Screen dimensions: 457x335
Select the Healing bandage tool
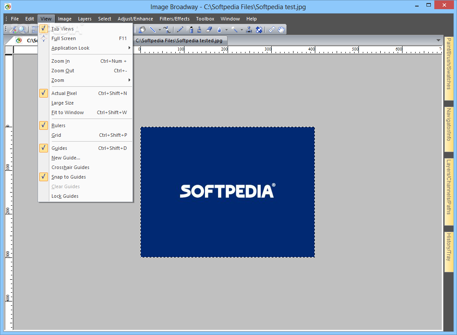coord(259,29)
